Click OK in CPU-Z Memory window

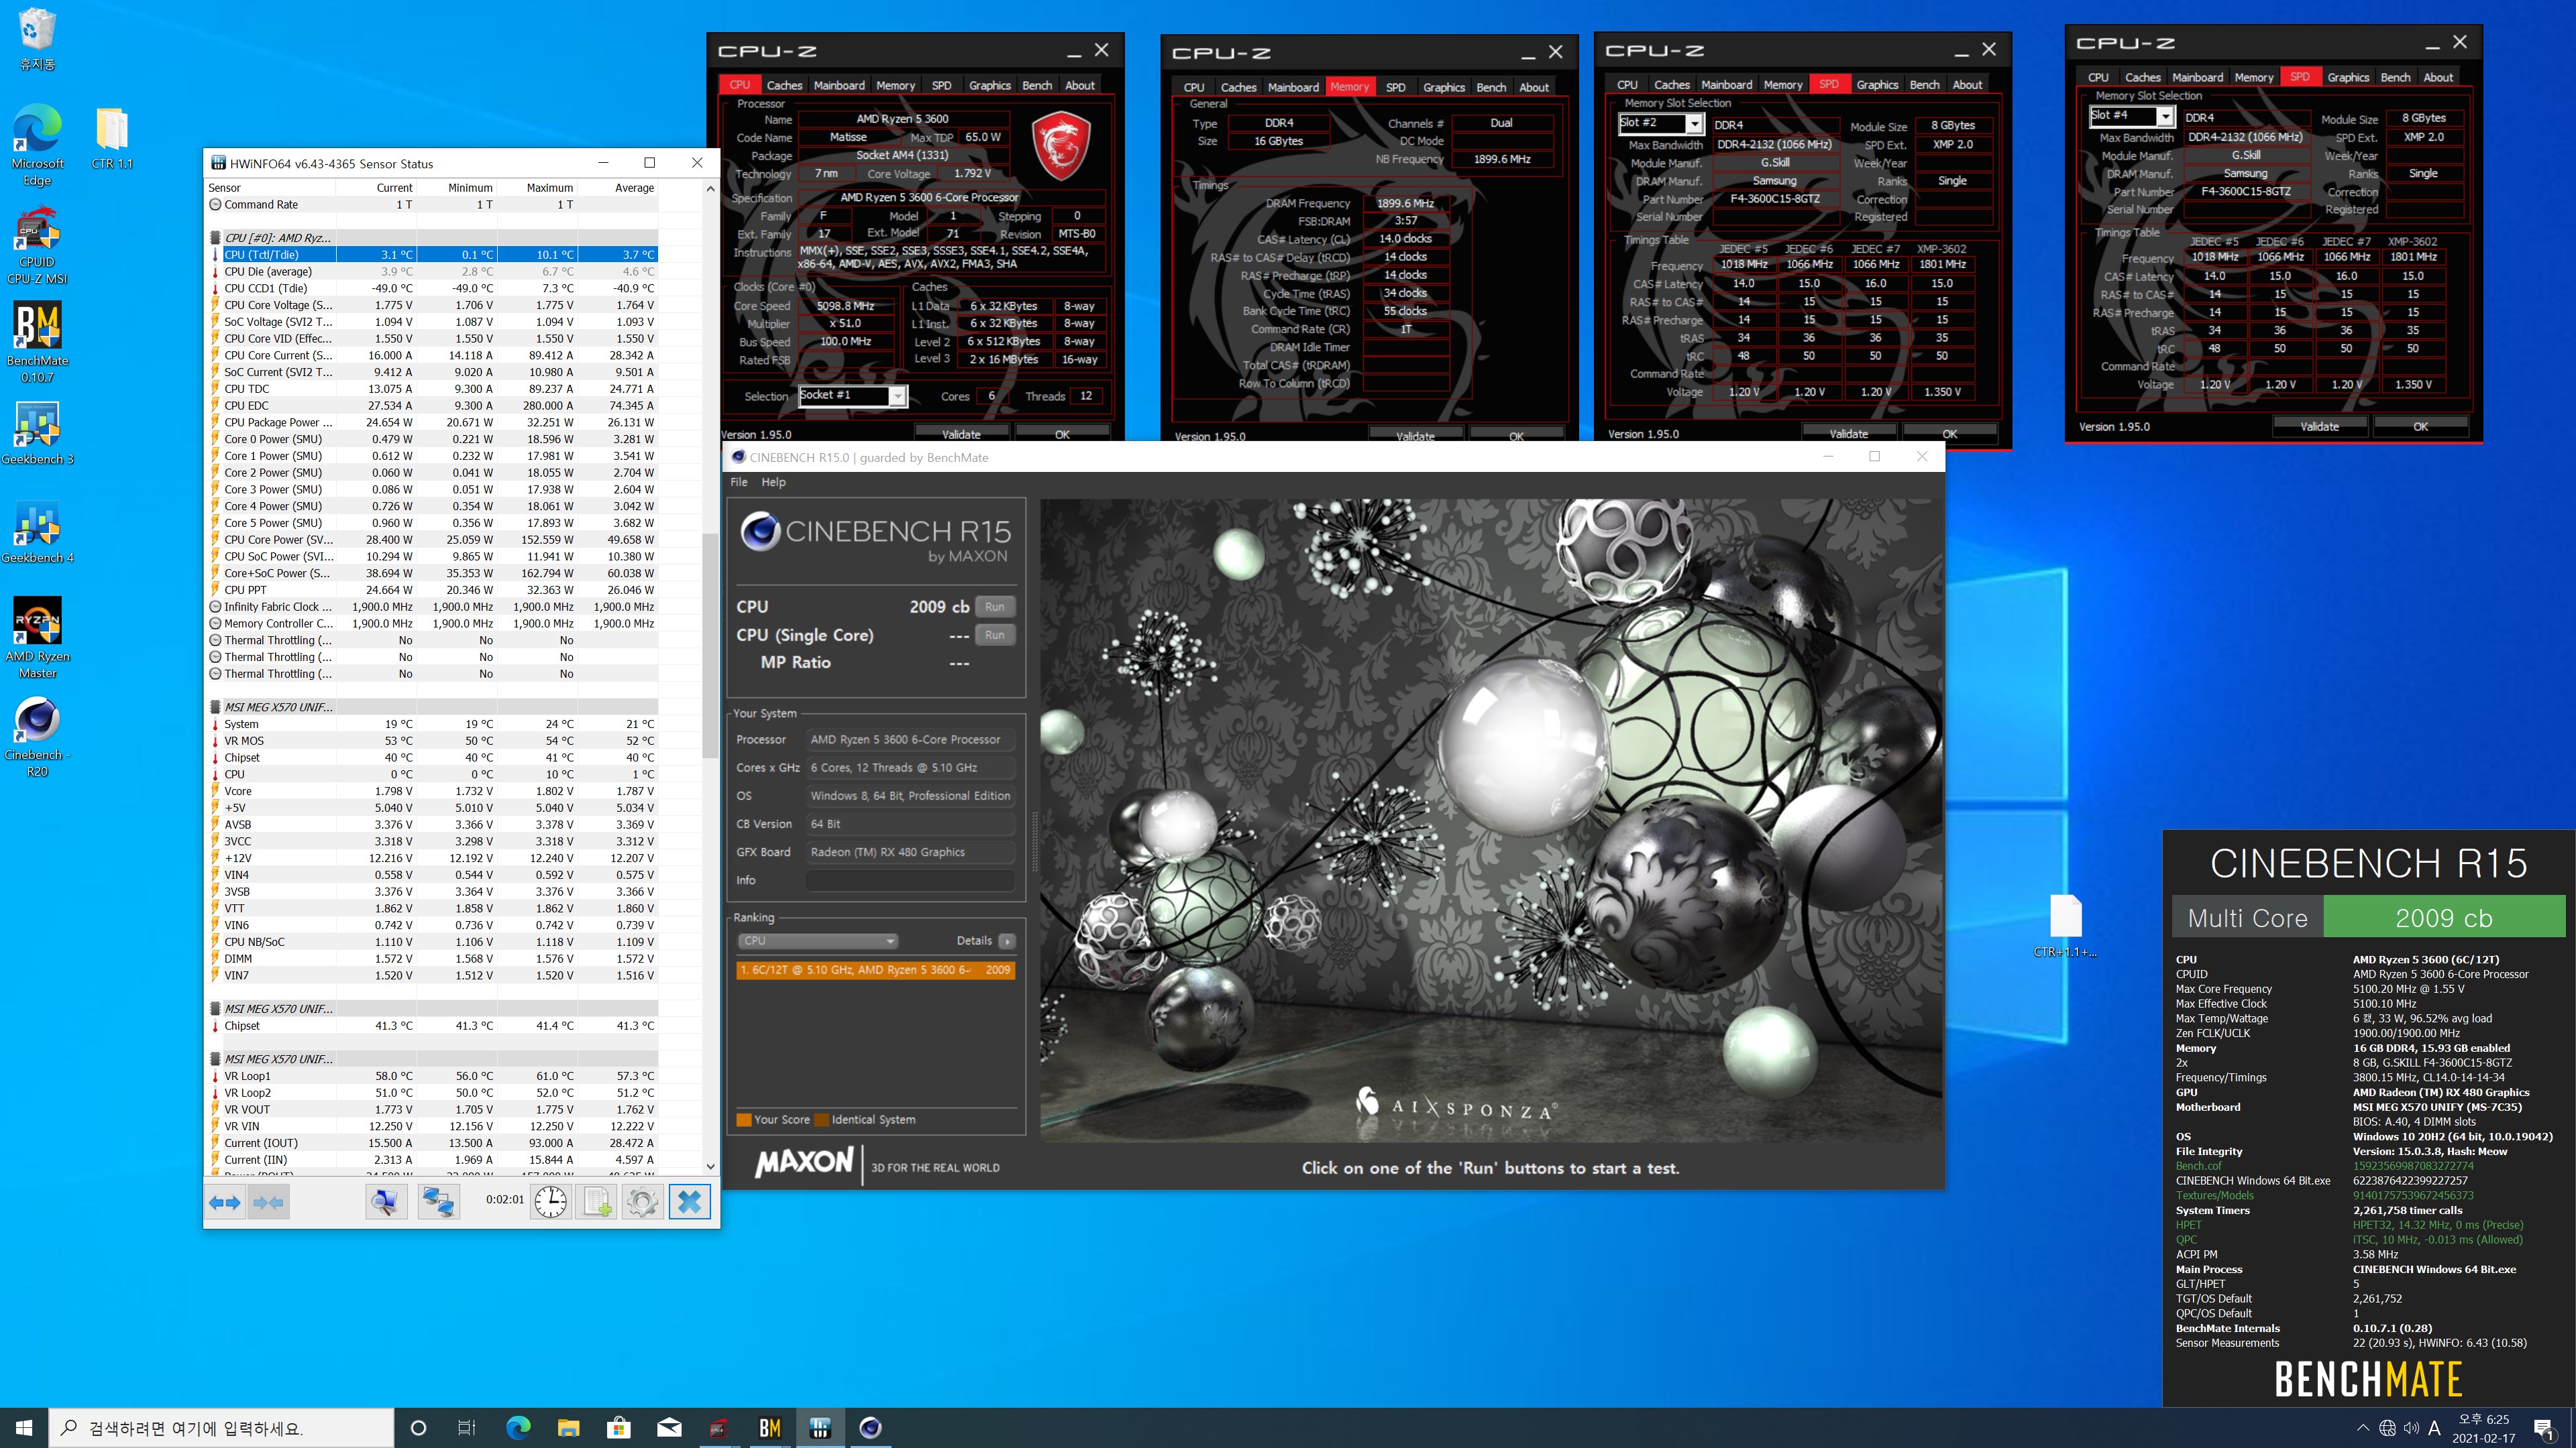tap(1516, 436)
